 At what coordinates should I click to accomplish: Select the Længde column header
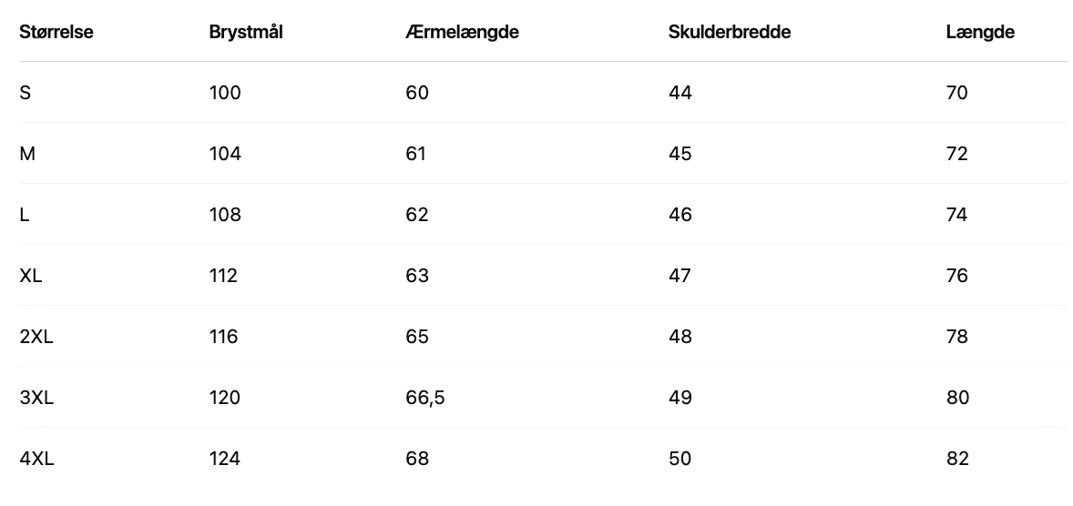coord(980,32)
